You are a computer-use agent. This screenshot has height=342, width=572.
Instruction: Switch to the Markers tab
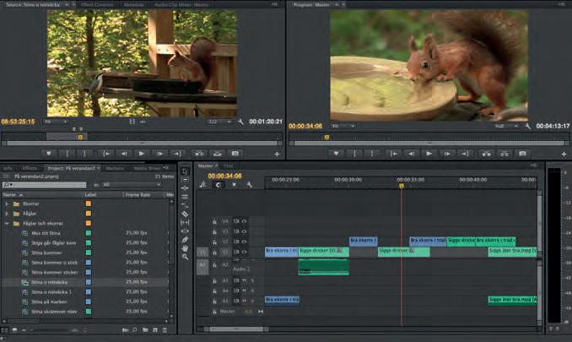click(x=115, y=167)
